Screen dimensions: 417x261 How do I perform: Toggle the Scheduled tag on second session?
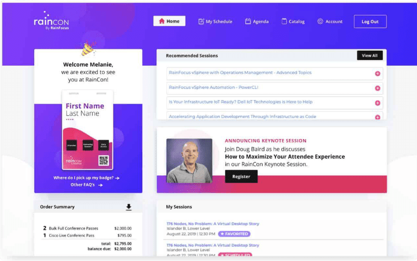coord(235,255)
